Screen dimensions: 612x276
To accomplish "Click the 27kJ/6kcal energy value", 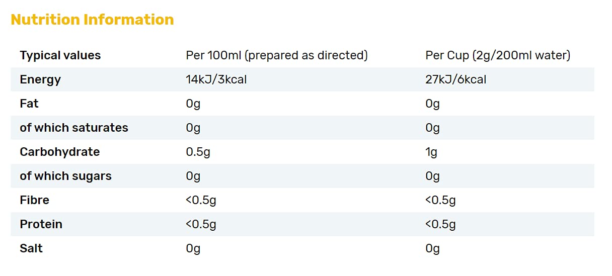I will [x=456, y=79].
